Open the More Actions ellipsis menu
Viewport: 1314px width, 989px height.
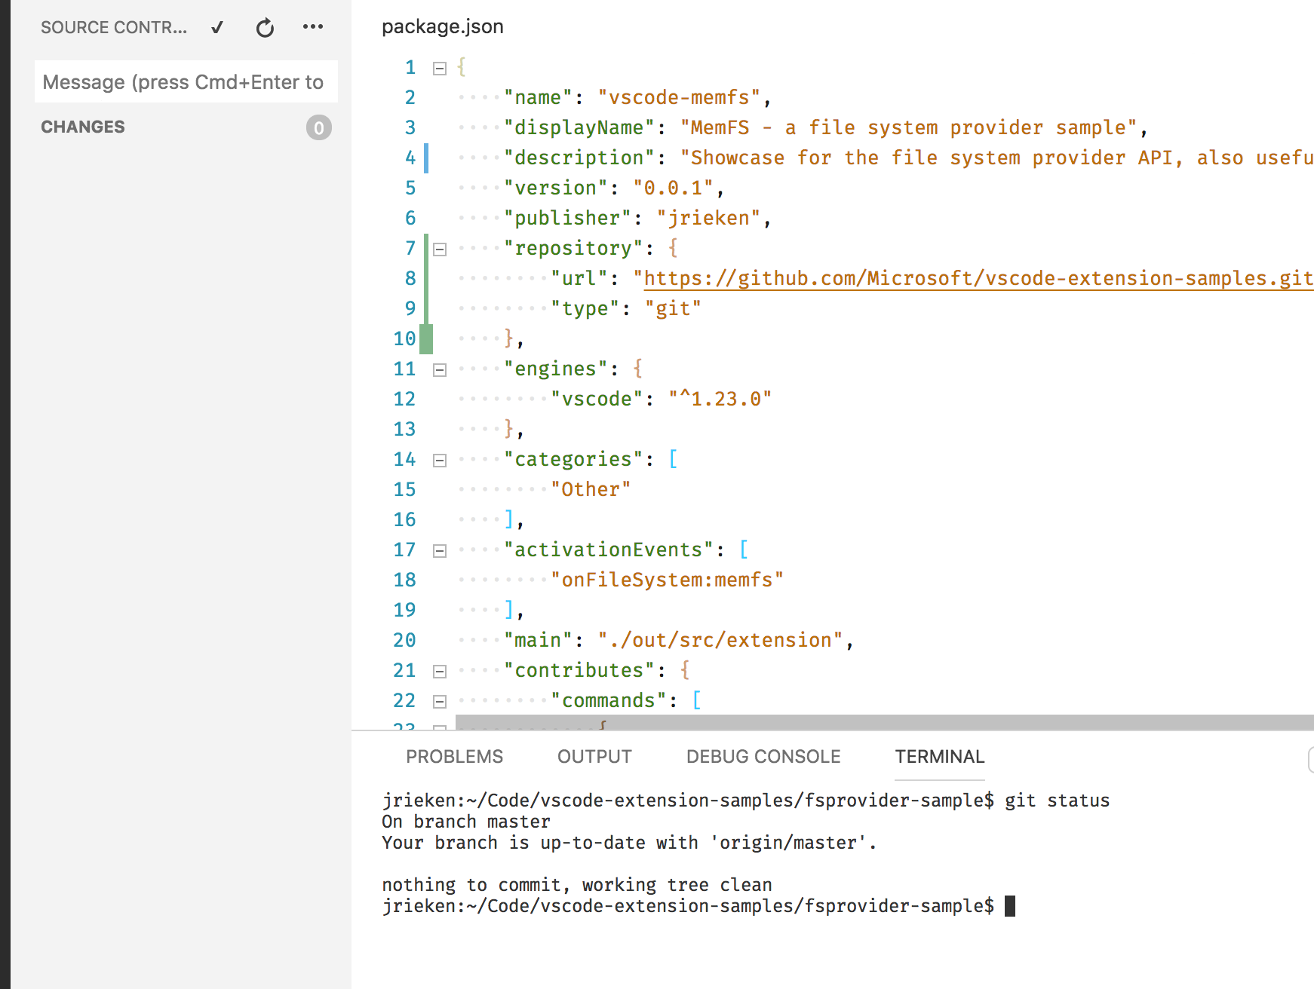(x=312, y=27)
